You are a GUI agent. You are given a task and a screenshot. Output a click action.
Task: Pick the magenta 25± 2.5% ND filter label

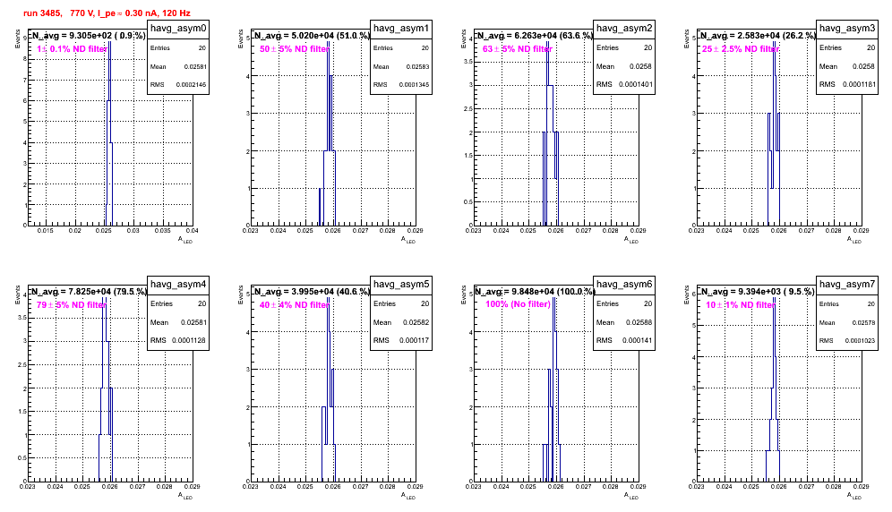740,49
